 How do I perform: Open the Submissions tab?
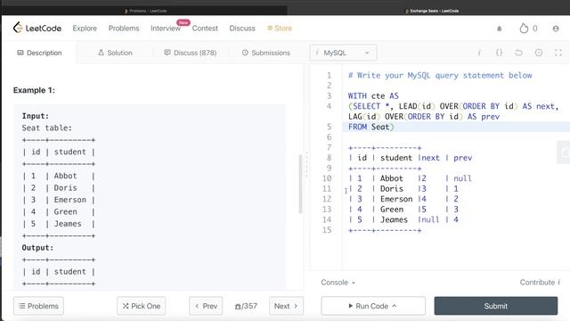point(266,53)
